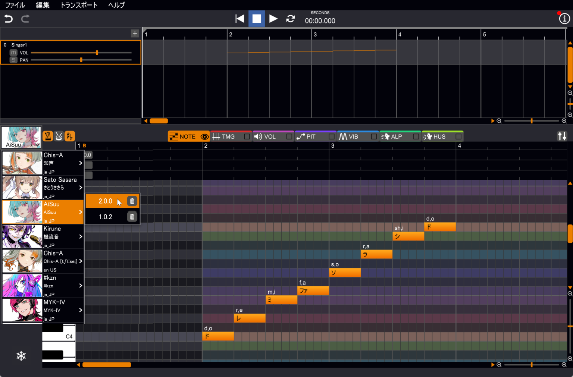Click the rewind to start button
Viewport: 573px width, 377px height.
tap(239, 19)
